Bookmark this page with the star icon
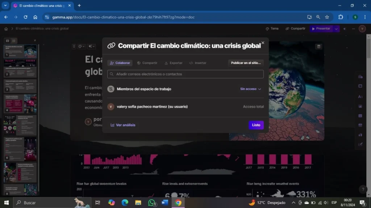 pos(327,17)
